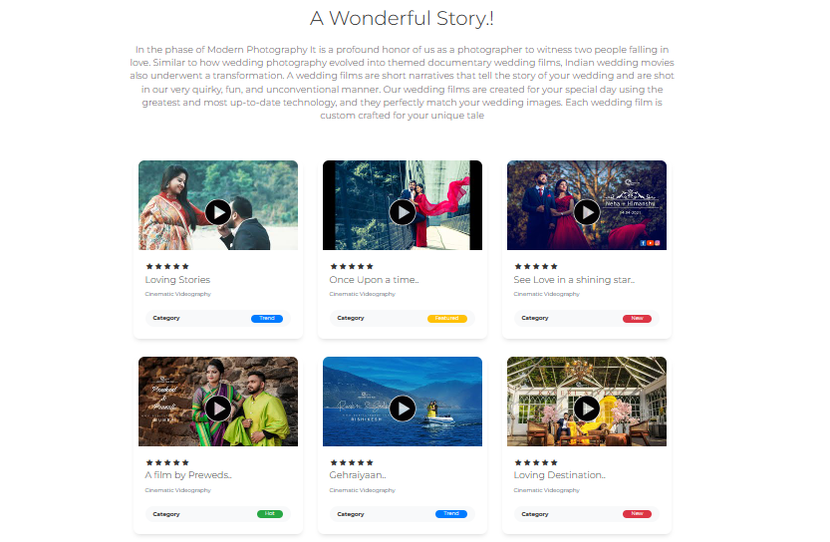The image size is (830, 542).
Task: Click the Trend badge on Gehraiyaan card
Action: tap(451, 514)
